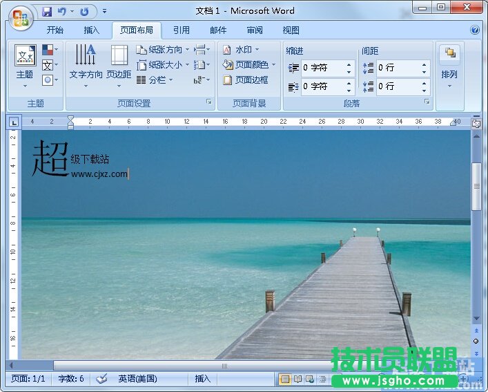Click the 页面边框 page borders button
This screenshot has height=392, width=488.
[x=246, y=80]
